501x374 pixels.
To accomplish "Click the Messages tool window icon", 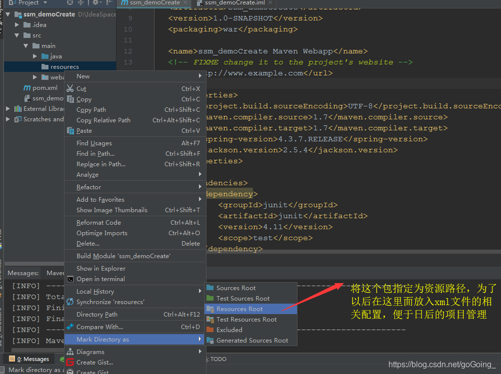I will point(12,359).
